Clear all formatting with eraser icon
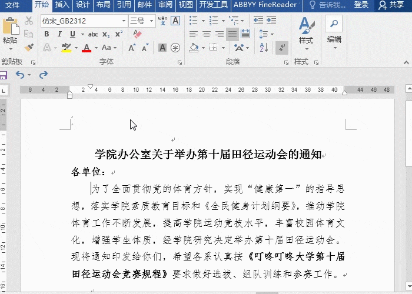This screenshot has height=294, width=412. [x=137, y=34]
